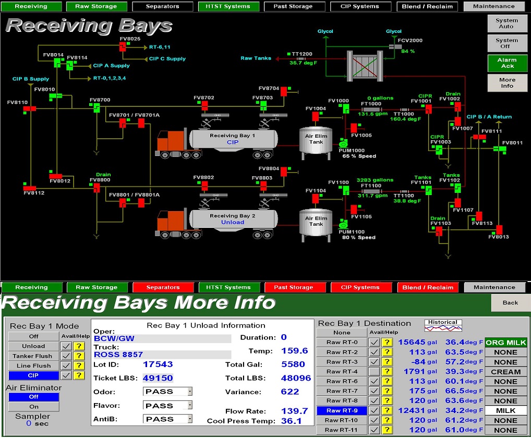Select None as Rec Bay 1 destination
The width and height of the screenshot is (531, 438).
(342, 332)
